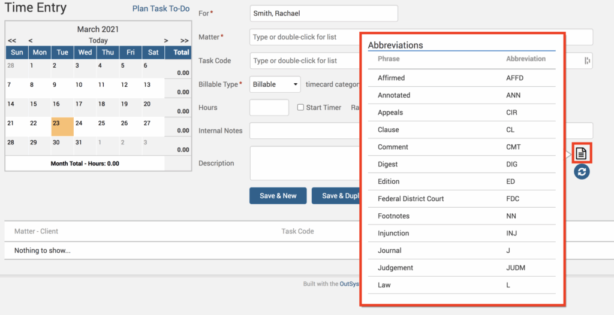Click the Task Code list icon
This screenshot has width=614, height=315.
pos(587,60)
